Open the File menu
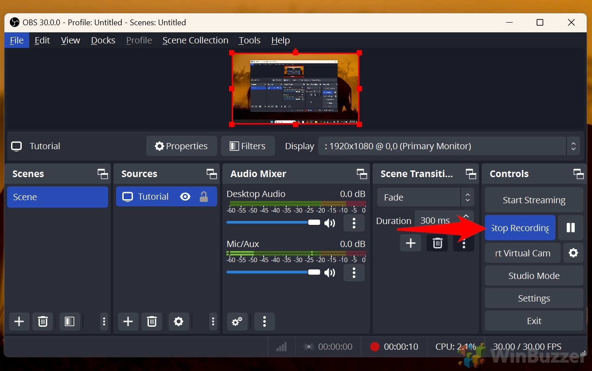Viewport: 592px width, 371px height. click(x=17, y=40)
